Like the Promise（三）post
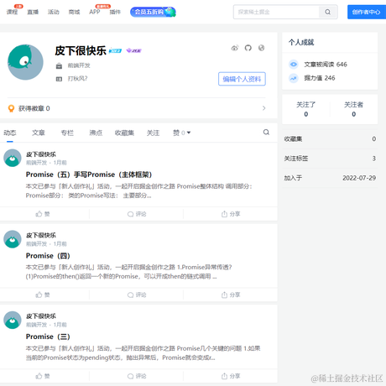Image resolution: width=386 pixels, height=386 pixels. pyautogui.click(x=43, y=376)
